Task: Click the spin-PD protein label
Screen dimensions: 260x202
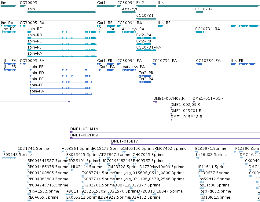Action: pyautogui.click(x=37, y=73)
